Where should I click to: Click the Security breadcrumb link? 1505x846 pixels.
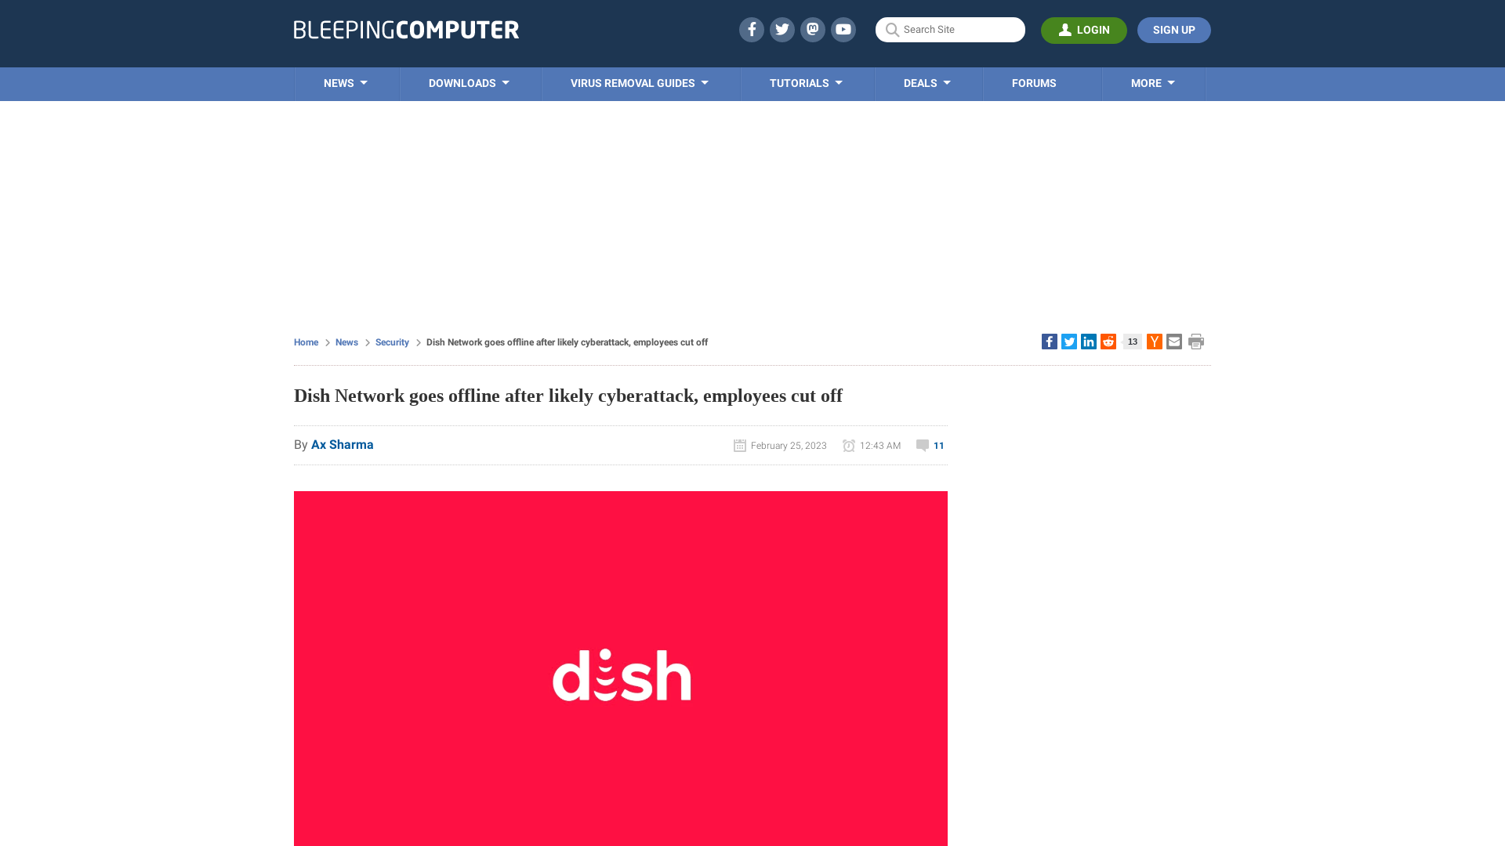(x=392, y=342)
